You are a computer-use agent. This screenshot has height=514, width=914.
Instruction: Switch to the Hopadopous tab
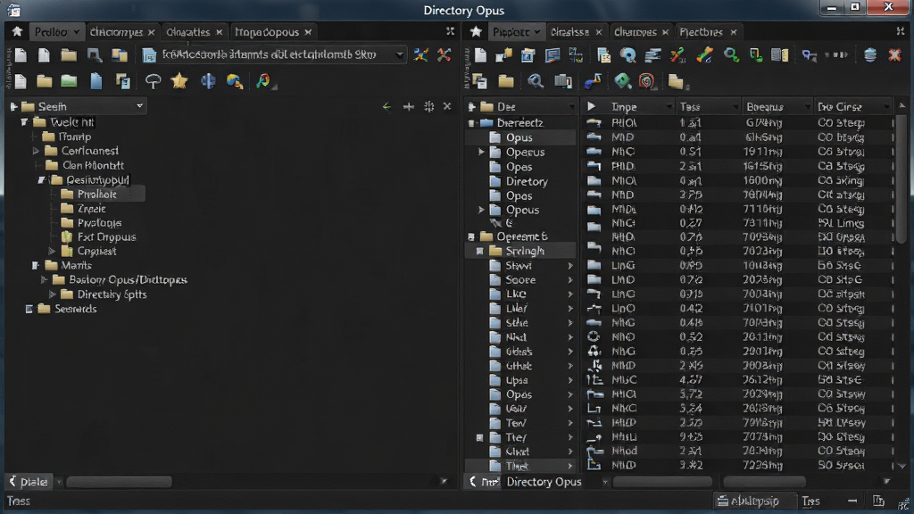coord(266,32)
